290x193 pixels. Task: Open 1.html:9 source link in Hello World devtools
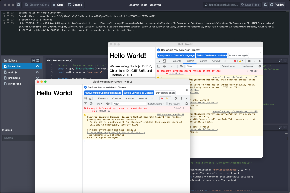[x=252, y=71]
